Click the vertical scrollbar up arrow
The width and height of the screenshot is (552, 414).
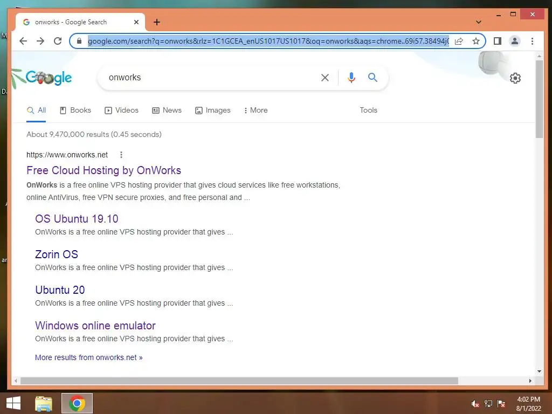[539, 56]
